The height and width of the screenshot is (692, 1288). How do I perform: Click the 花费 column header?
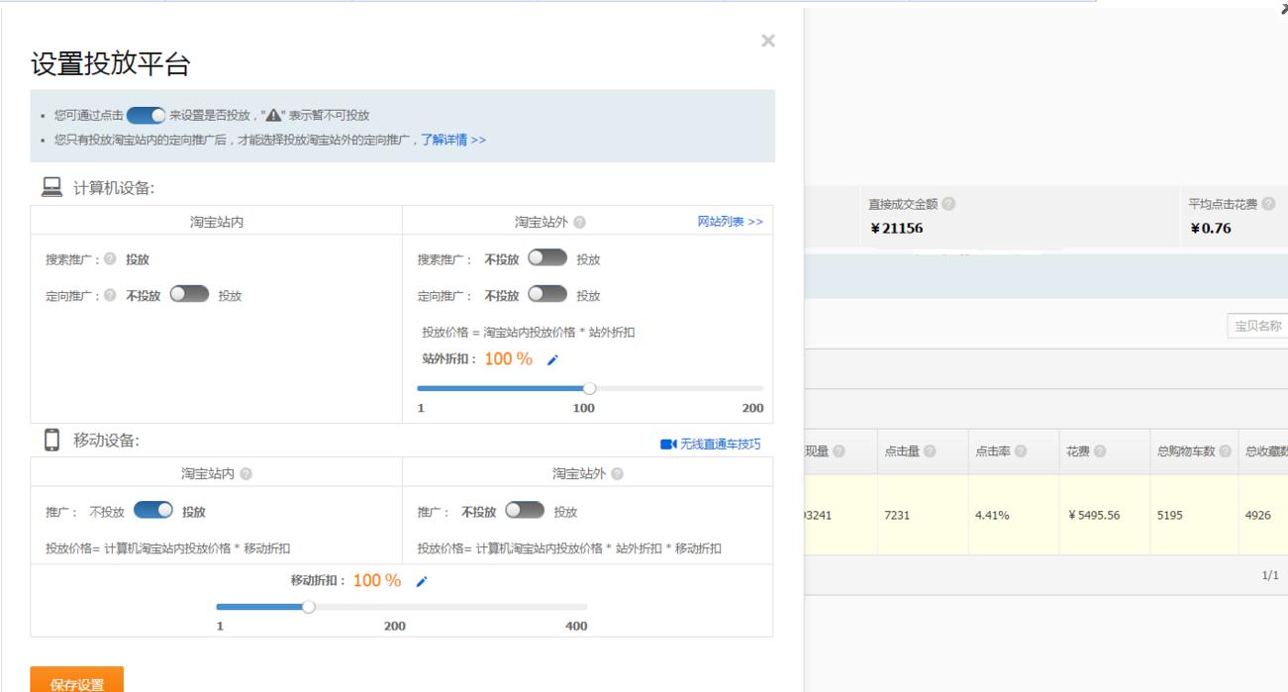(x=1077, y=451)
